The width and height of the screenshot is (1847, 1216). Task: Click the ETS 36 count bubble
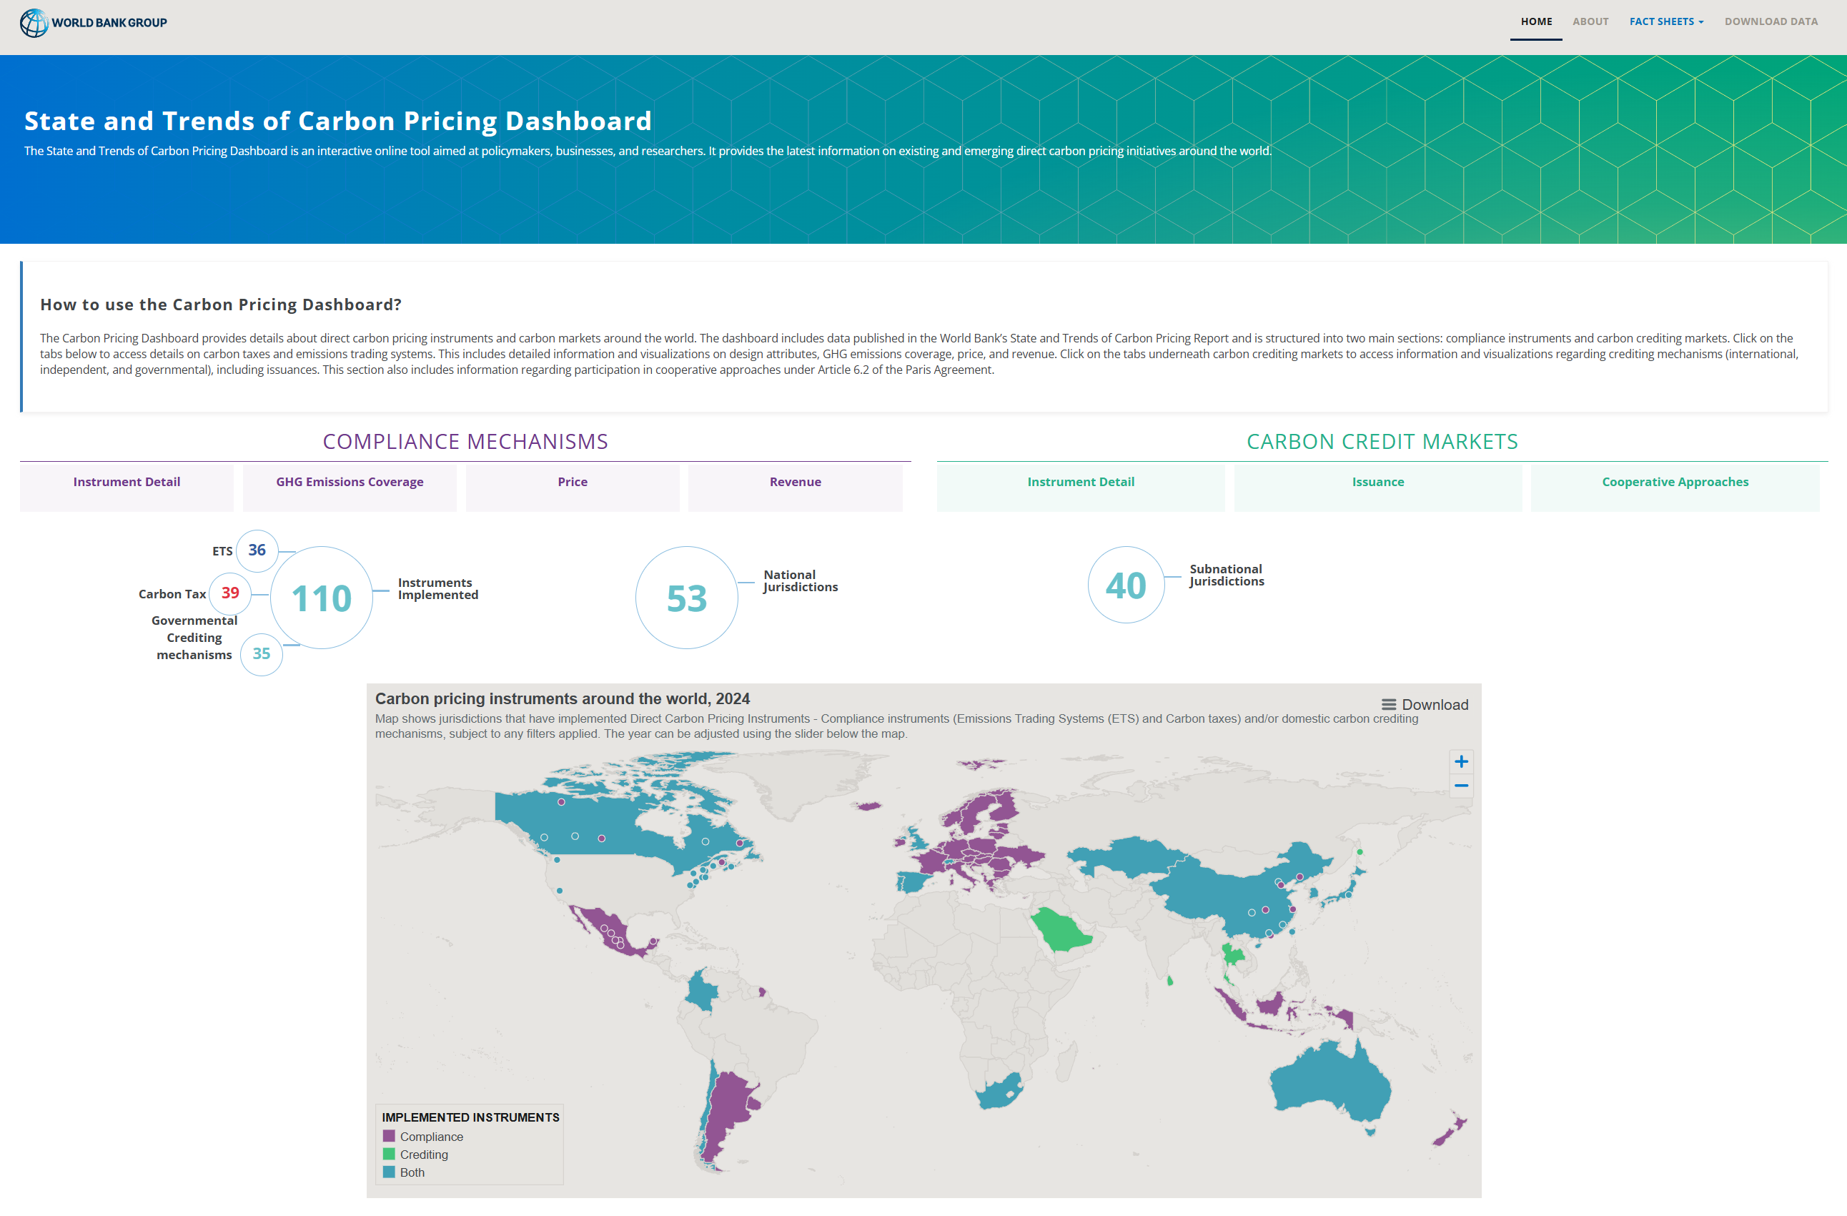coord(257,550)
